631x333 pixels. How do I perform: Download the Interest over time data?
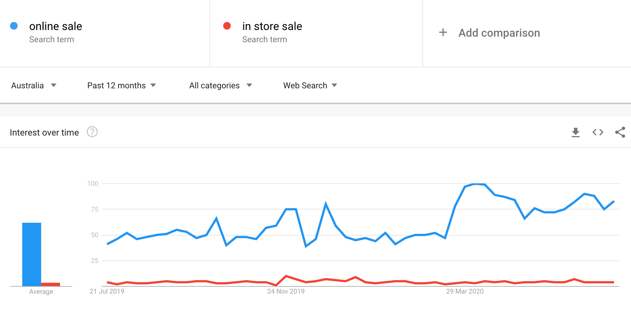[575, 132]
